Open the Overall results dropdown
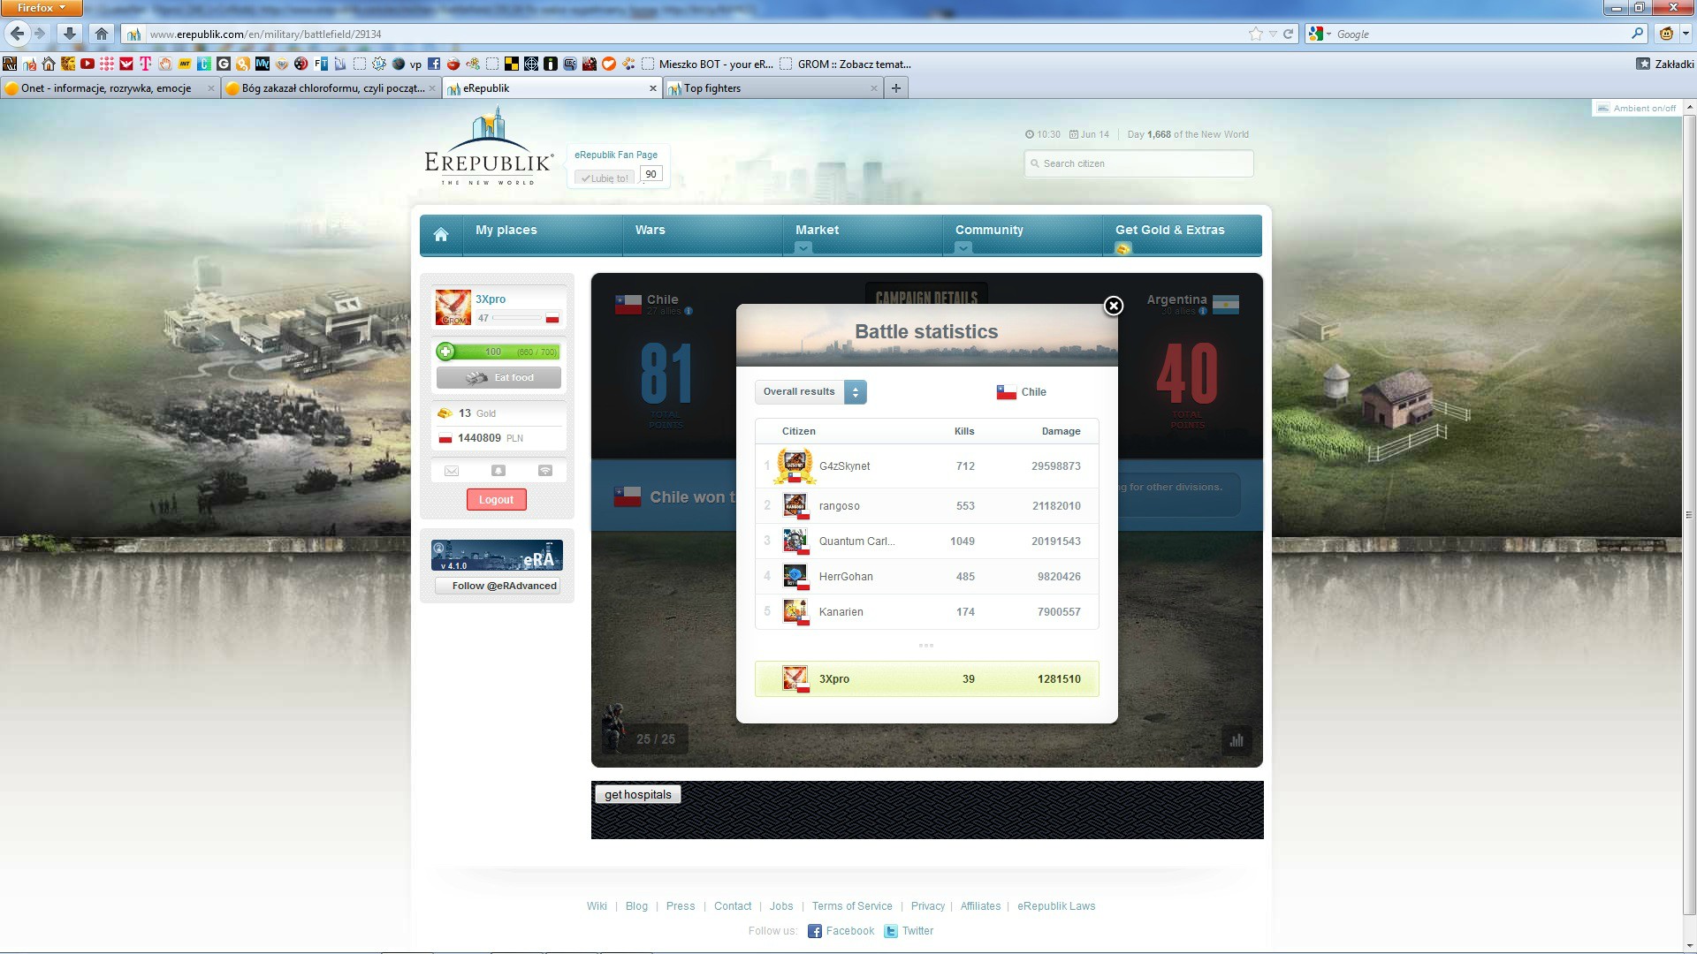Image resolution: width=1697 pixels, height=954 pixels. [x=810, y=392]
